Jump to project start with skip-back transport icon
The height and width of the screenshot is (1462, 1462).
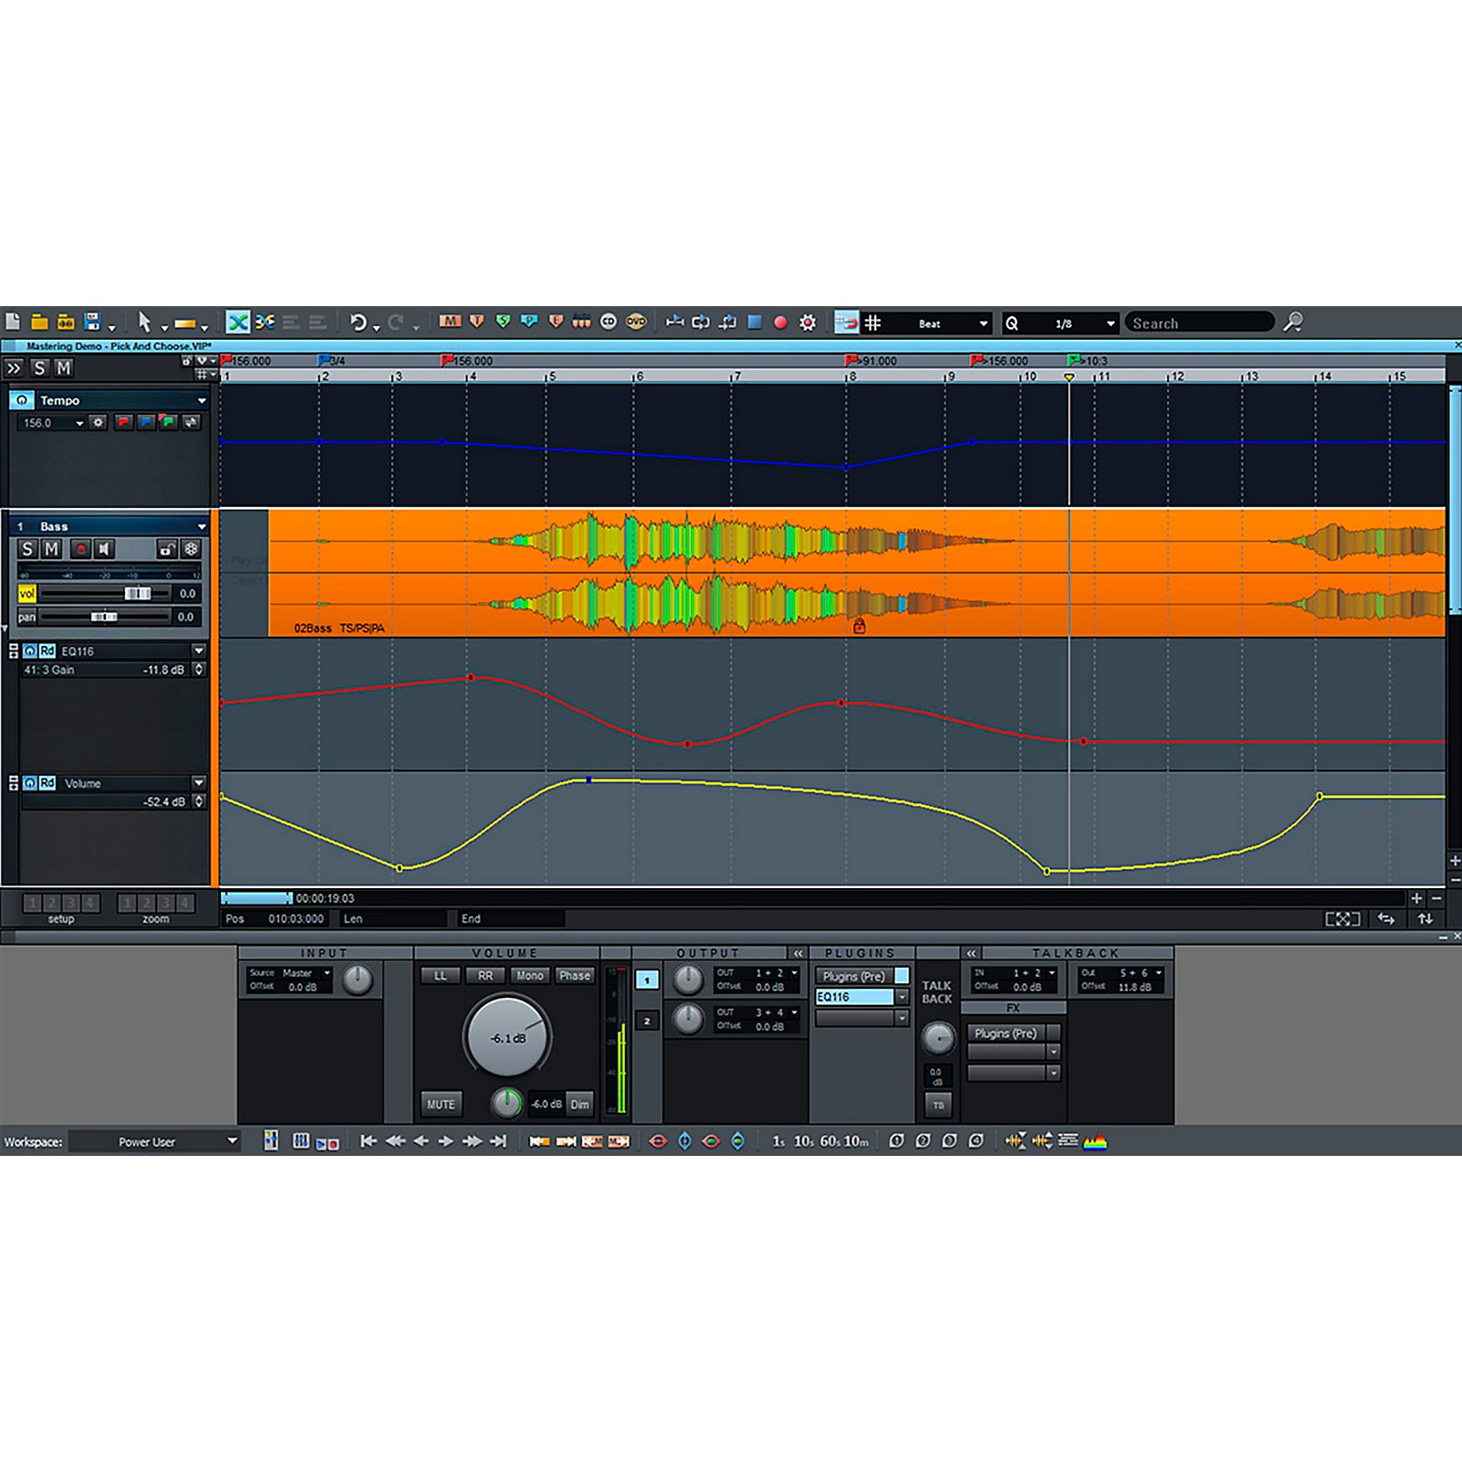tap(368, 1141)
